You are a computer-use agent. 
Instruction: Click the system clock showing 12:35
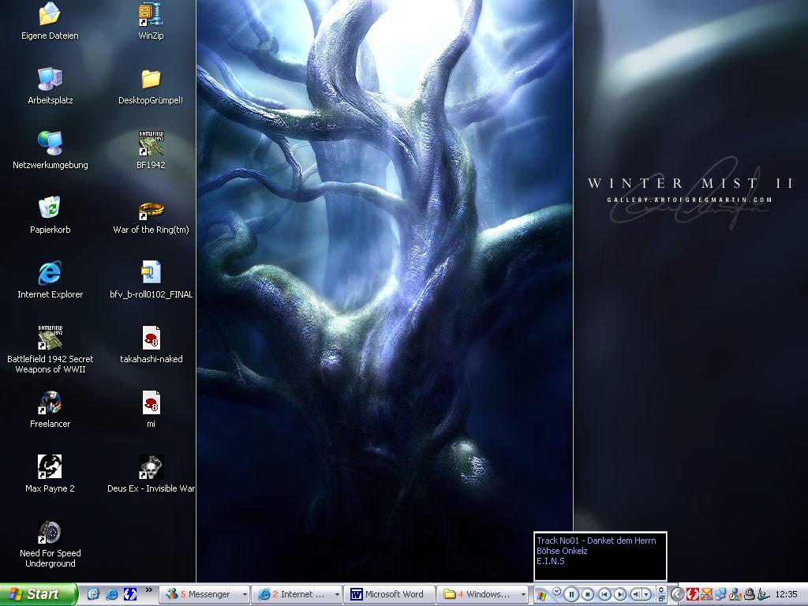click(786, 594)
